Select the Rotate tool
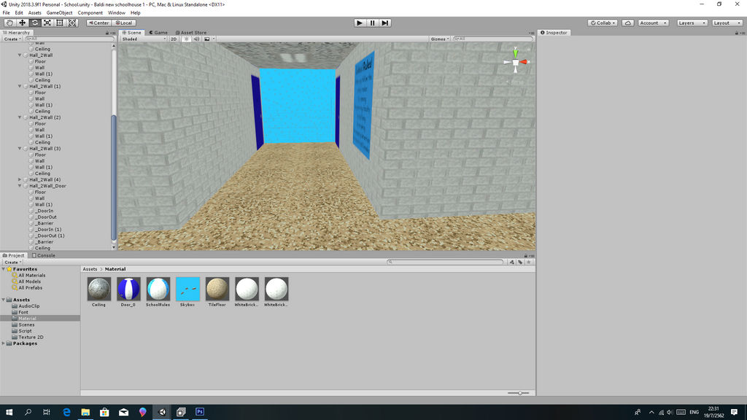747x420 pixels. coord(35,23)
